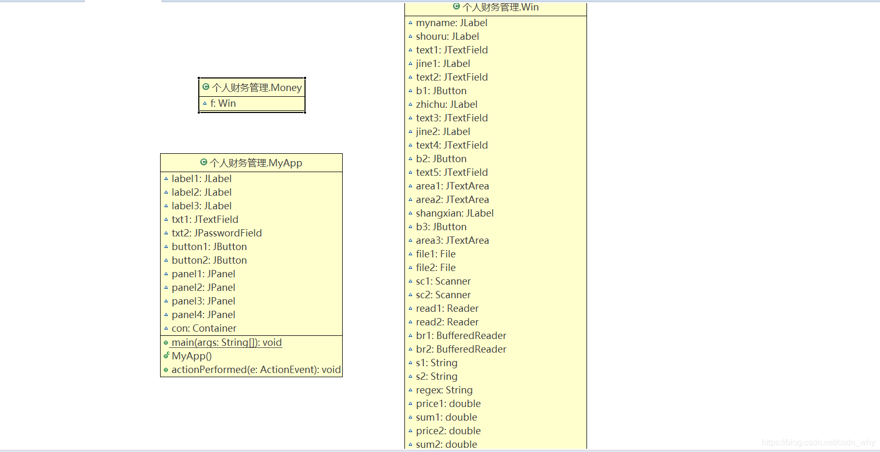Select the Win class header icon

(x=456, y=6)
